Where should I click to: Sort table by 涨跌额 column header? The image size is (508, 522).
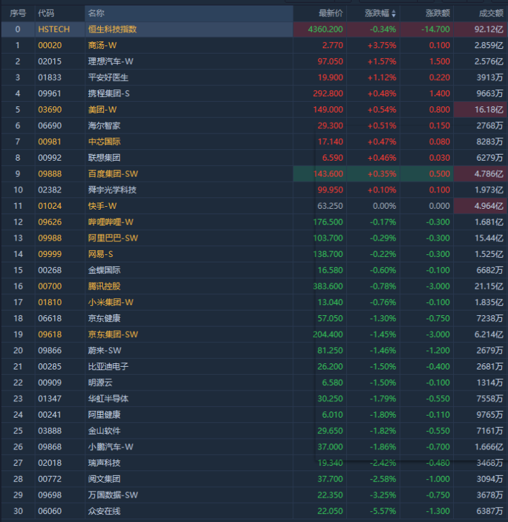pos(438,14)
